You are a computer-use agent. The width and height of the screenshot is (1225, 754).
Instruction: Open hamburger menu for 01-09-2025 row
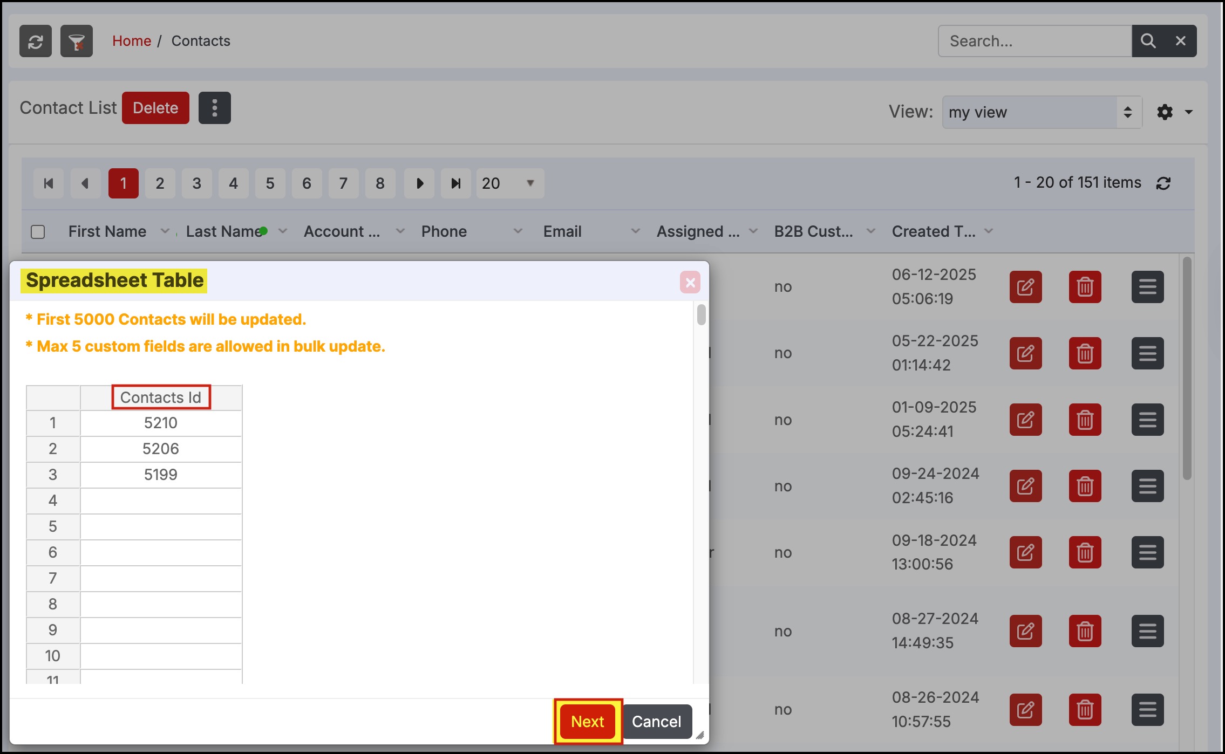(1147, 420)
